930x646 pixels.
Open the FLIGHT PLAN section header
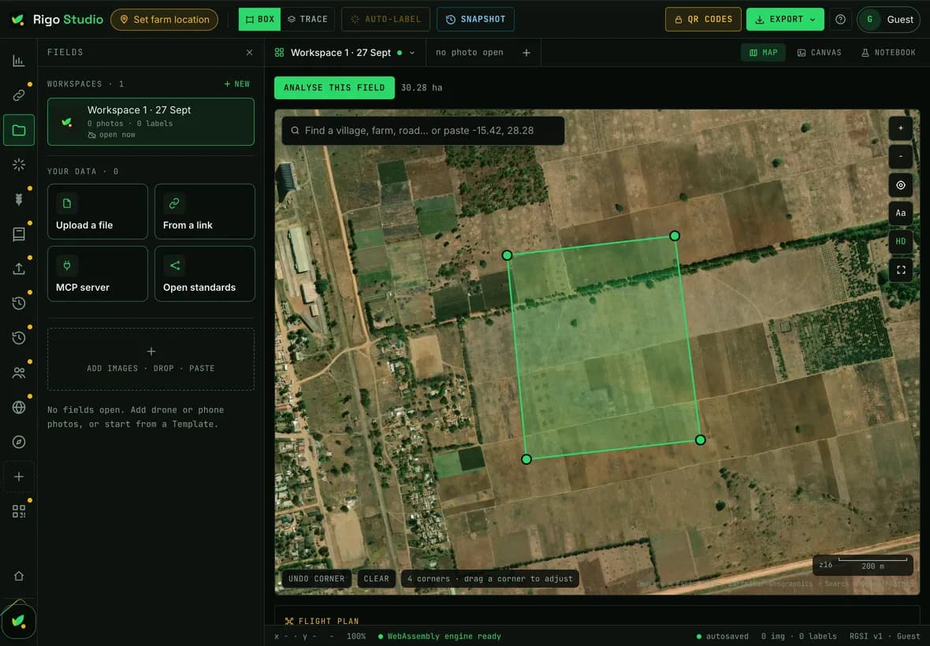coord(322,621)
